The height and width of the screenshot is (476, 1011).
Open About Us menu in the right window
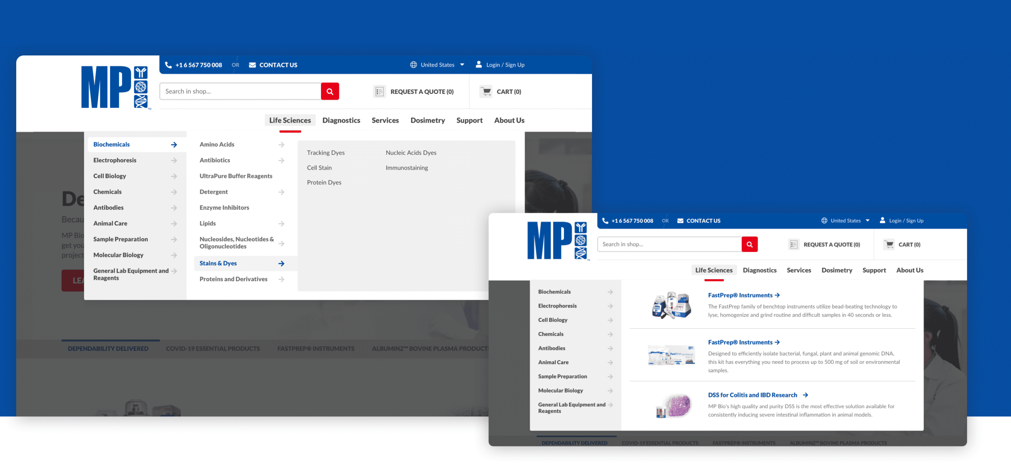910,270
